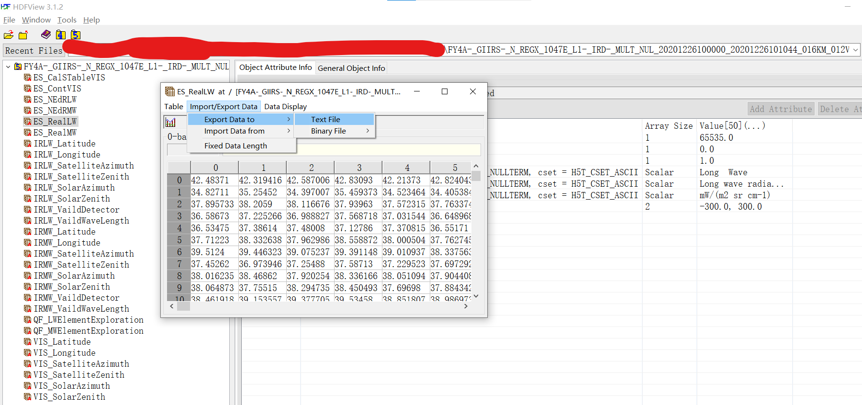Click the horizontal scrollbar thumb of the data table
862x405 pixels.
pos(183,306)
